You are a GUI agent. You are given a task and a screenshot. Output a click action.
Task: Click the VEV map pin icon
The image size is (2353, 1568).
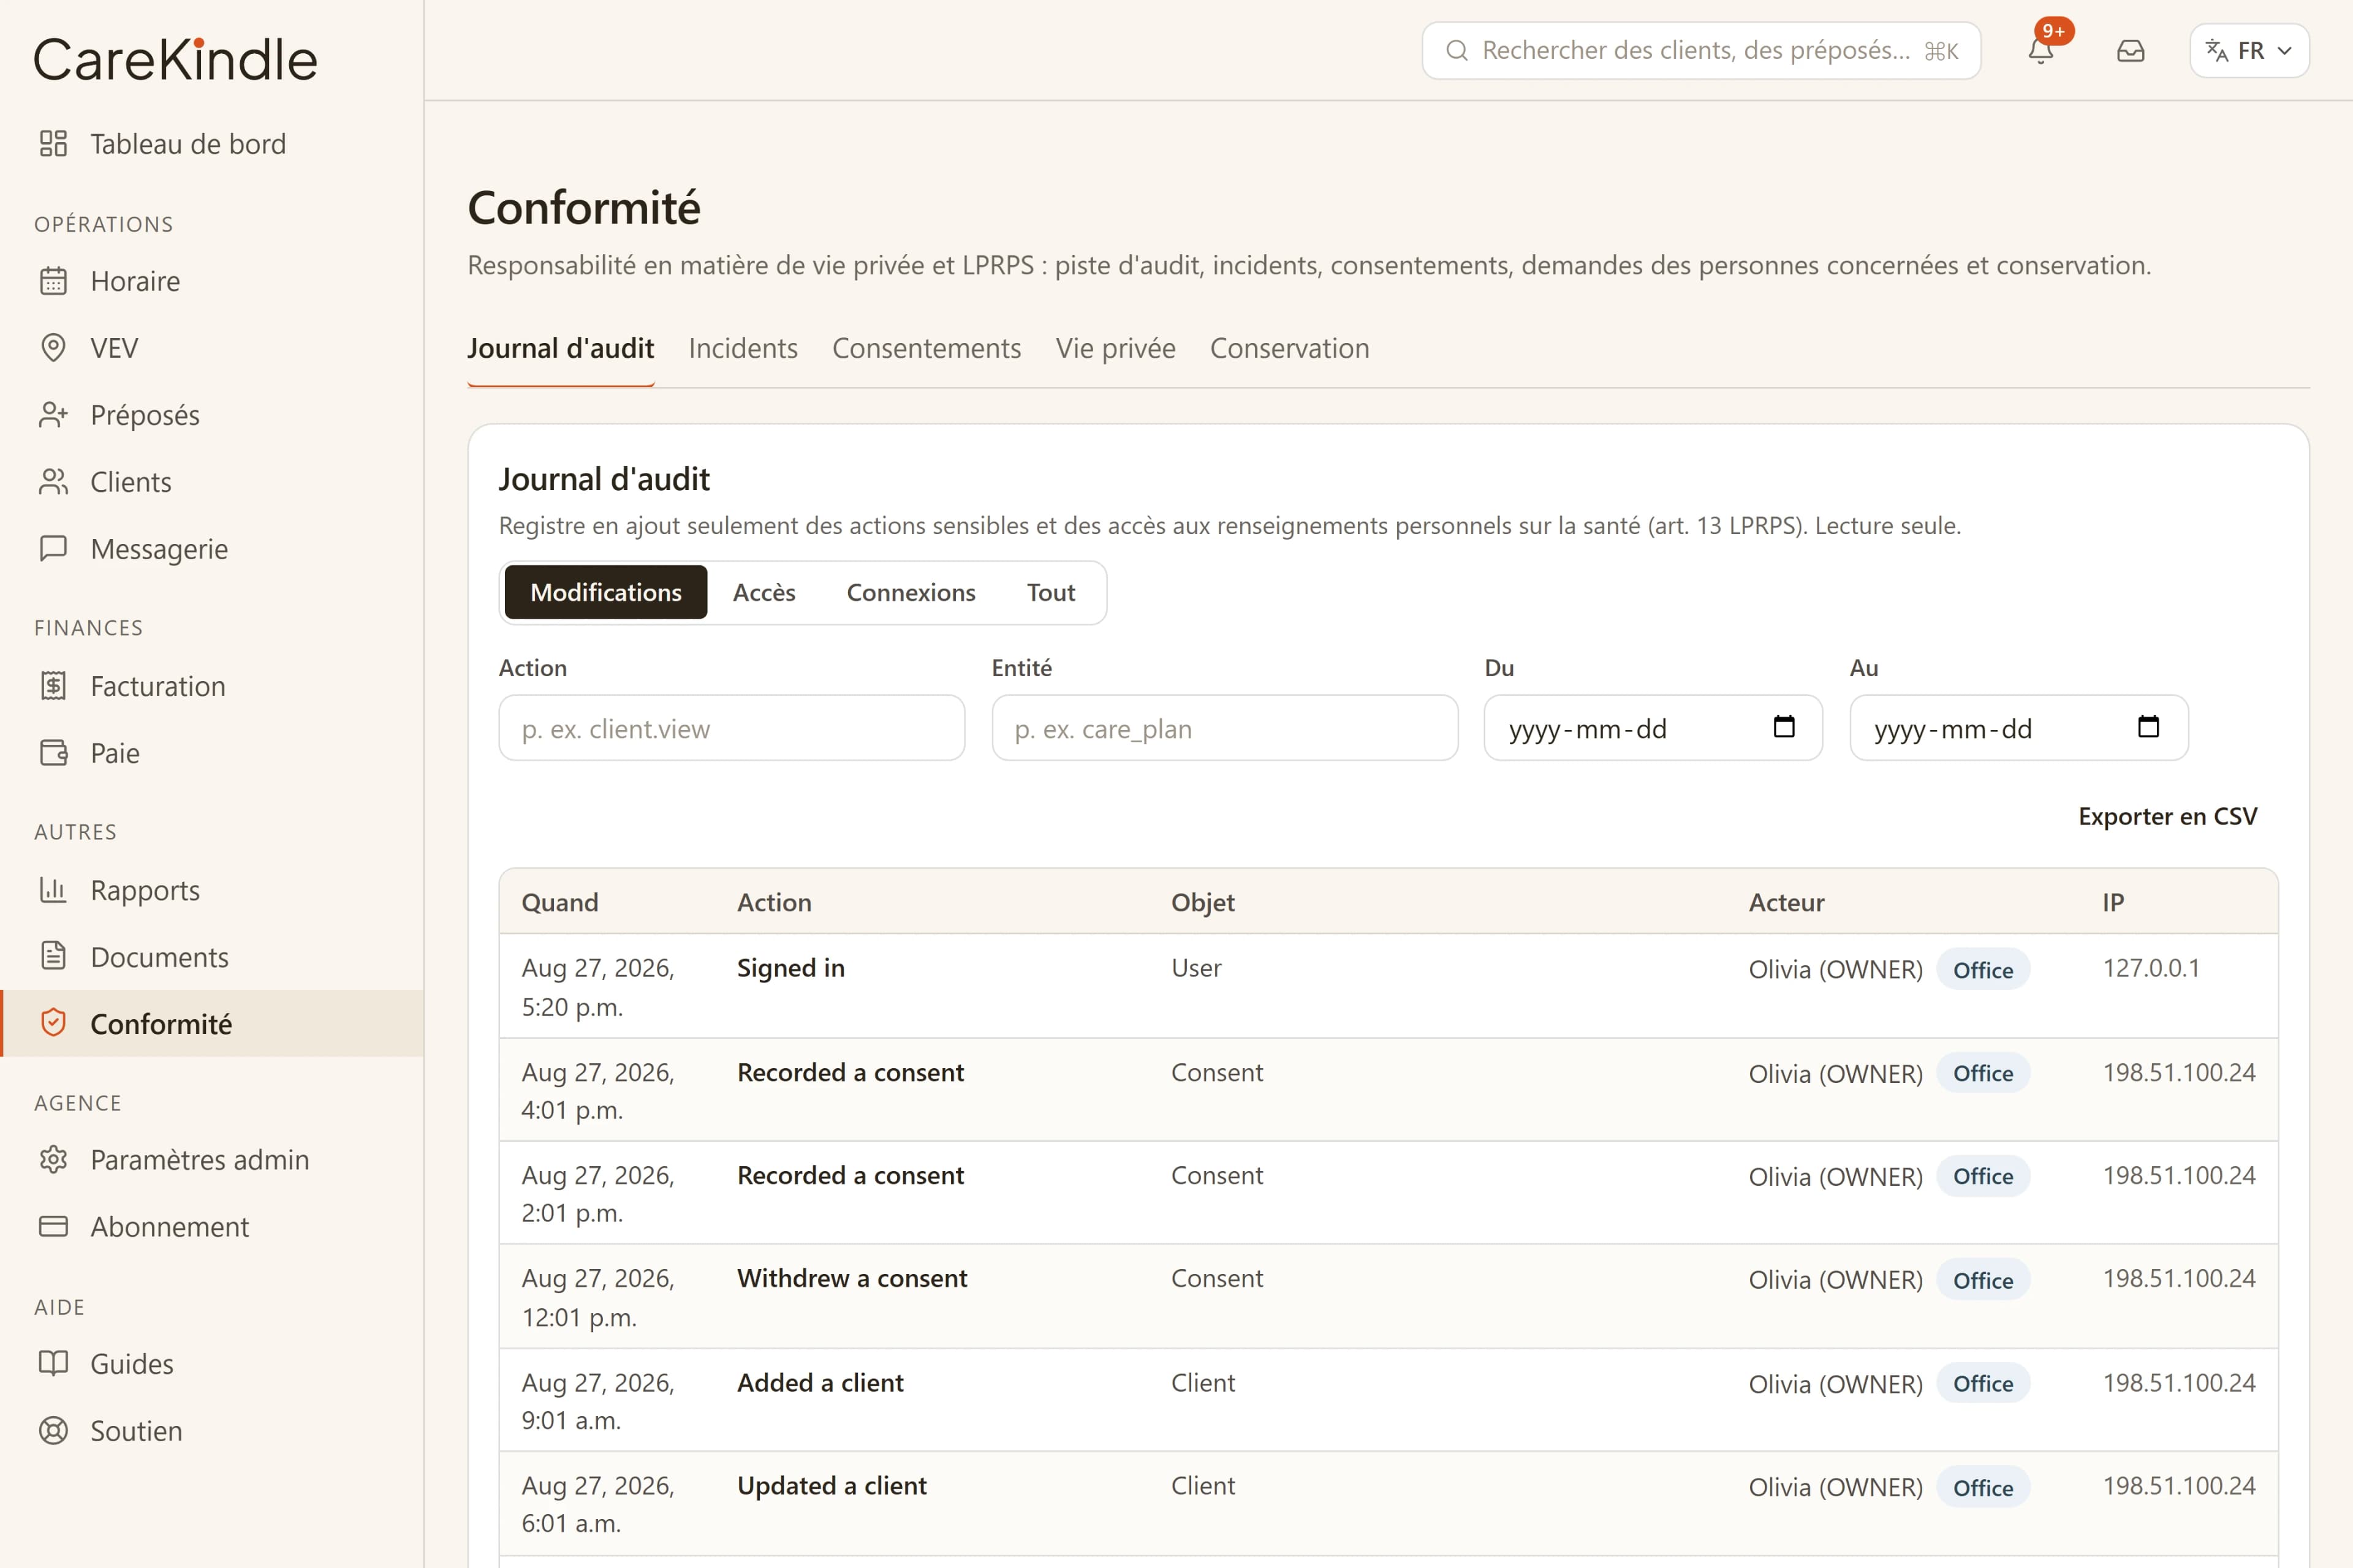53,348
